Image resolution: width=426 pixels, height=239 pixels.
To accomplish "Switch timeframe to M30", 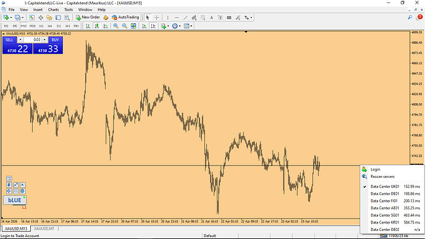I will pyautogui.click(x=33, y=26).
